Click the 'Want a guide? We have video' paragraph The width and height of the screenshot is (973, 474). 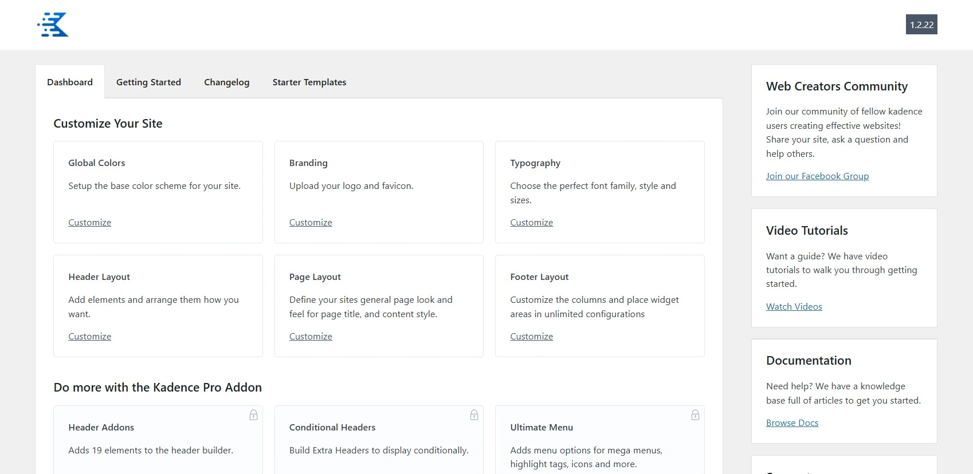tap(842, 270)
